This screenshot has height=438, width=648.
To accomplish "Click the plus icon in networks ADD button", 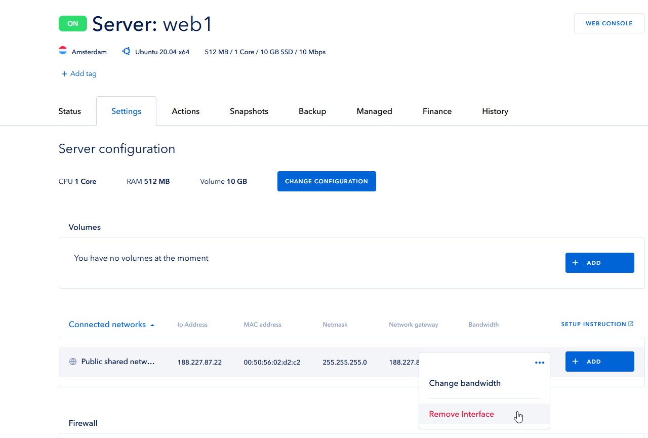I will [575, 362].
